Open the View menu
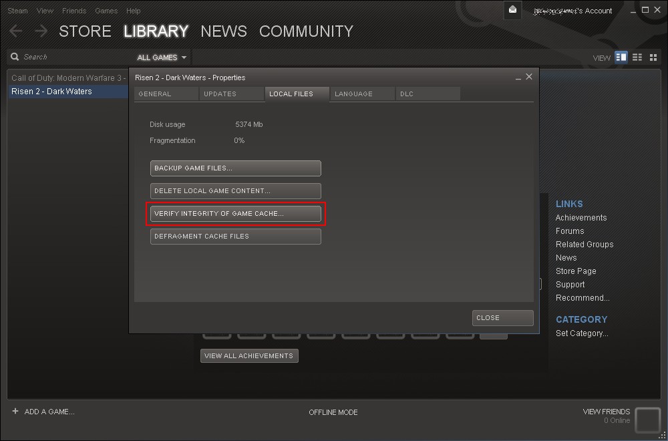Viewport: 668px width, 441px height. (45, 11)
